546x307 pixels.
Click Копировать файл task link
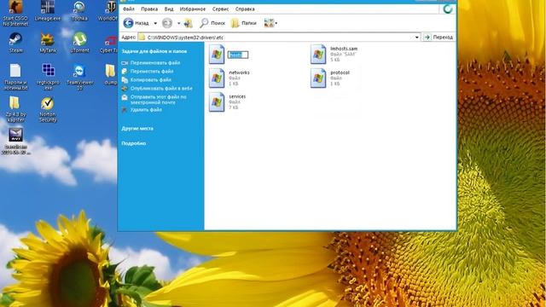(x=150, y=79)
